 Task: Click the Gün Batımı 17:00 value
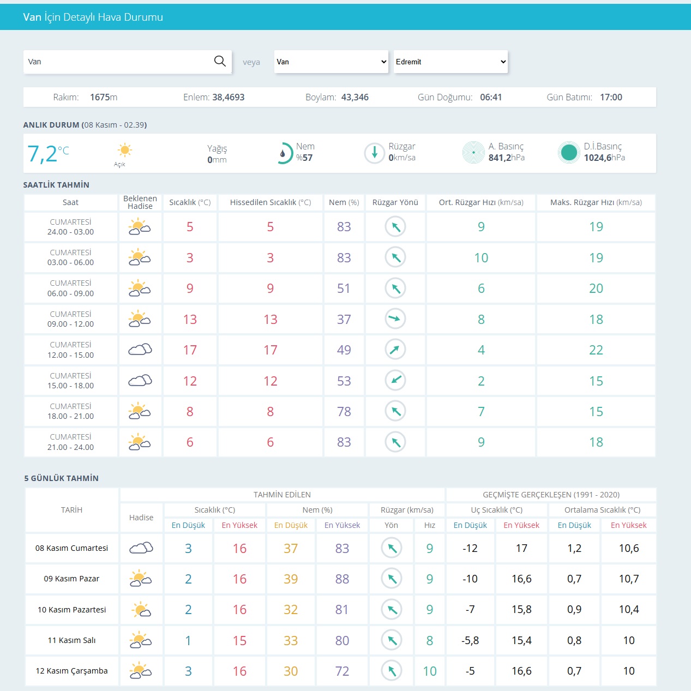611,97
